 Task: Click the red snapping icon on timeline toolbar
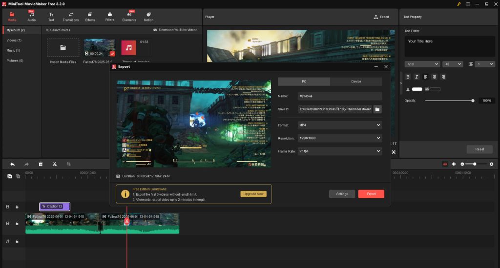click(445, 164)
